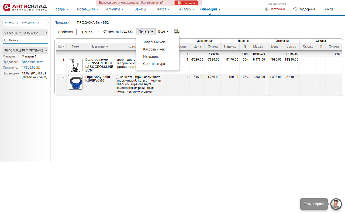Image resolution: width=345 pixels, height=213 pixels.
Task: Collapse Информация о продаже section
Action: tap(25, 50)
